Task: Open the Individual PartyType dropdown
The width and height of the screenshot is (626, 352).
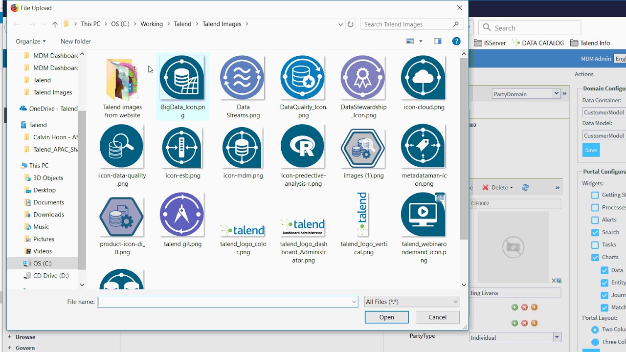Action: [557, 337]
